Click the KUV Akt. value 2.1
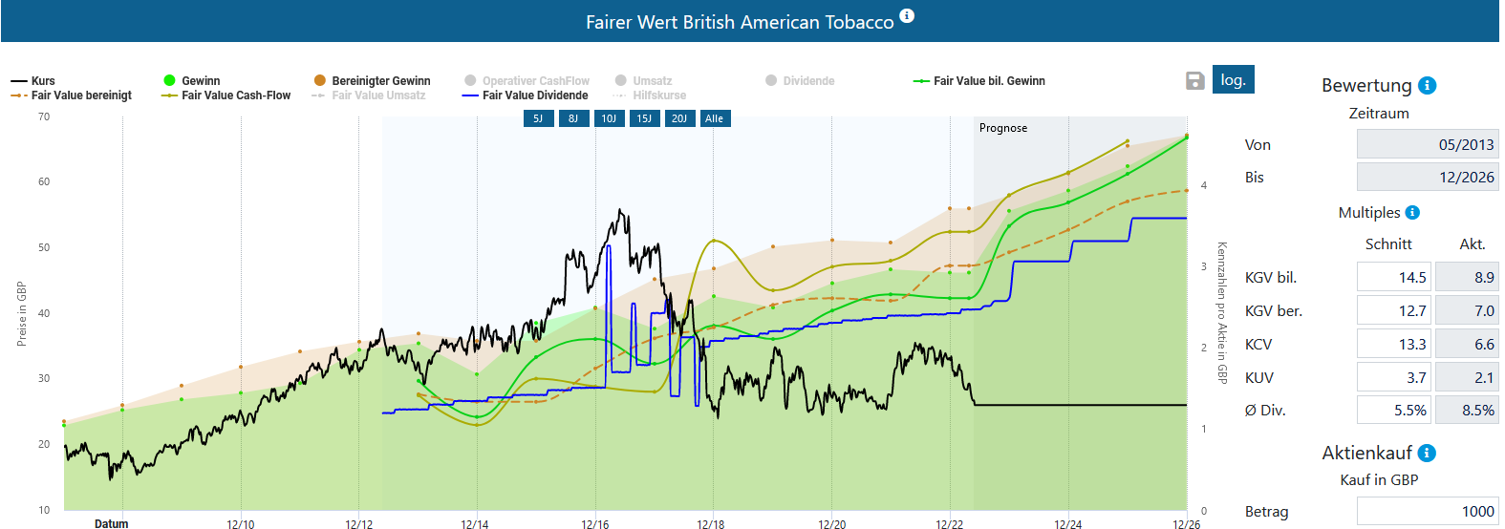Image resolution: width=1505 pixels, height=529 pixels. coord(1467,377)
